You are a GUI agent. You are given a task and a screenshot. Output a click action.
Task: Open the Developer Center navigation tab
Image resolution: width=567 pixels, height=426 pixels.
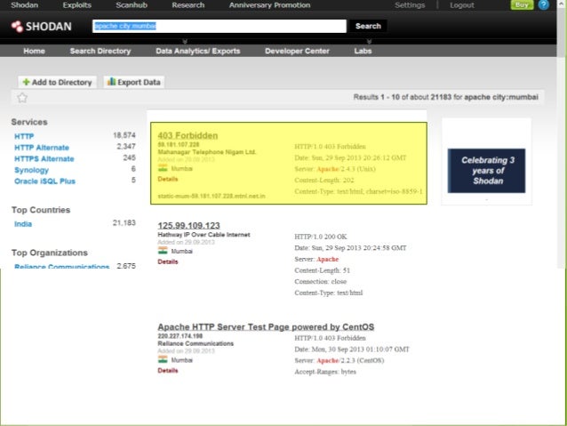click(297, 51)
